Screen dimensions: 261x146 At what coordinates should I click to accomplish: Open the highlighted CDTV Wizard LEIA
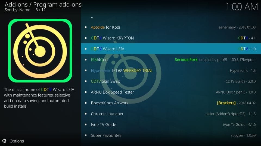point(171,49)
